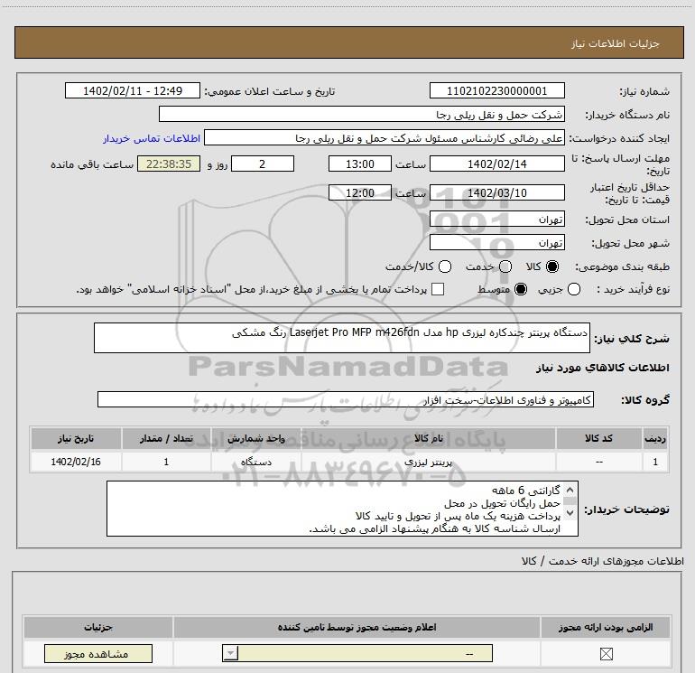Click the delivery province field تهران
The image size is (695, 673).
[496, 219]
